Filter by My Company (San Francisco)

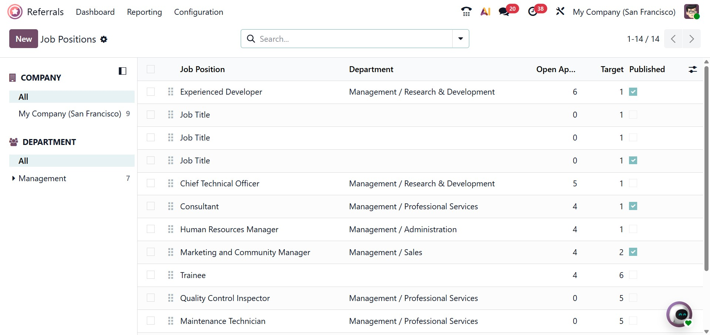[70, 114]
